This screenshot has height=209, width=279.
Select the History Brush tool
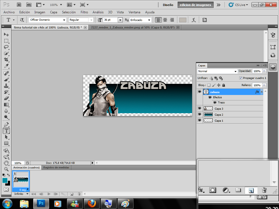(x=6, y=92)
